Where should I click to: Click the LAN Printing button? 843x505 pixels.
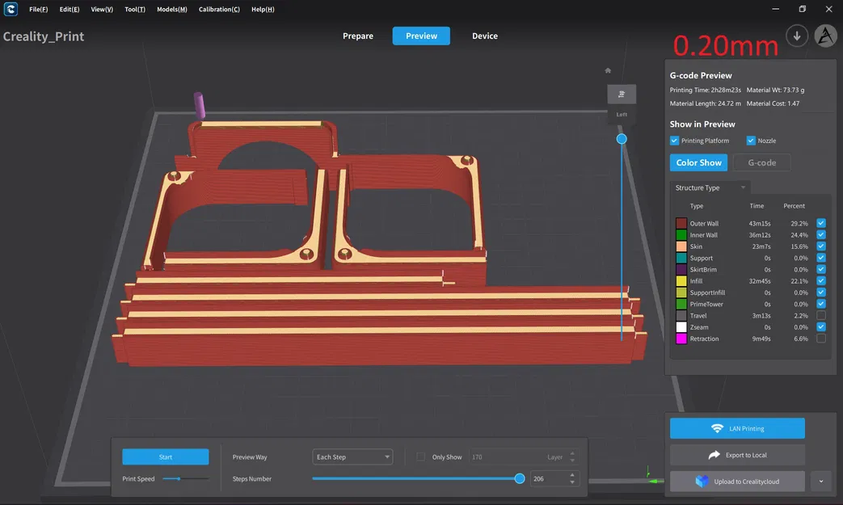(x=737, y=428)
